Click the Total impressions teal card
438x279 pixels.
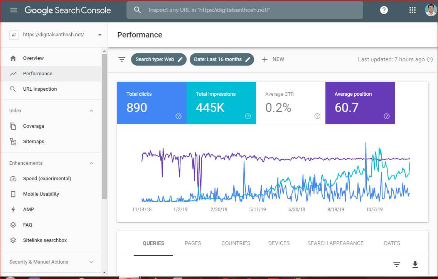[221, 103]
